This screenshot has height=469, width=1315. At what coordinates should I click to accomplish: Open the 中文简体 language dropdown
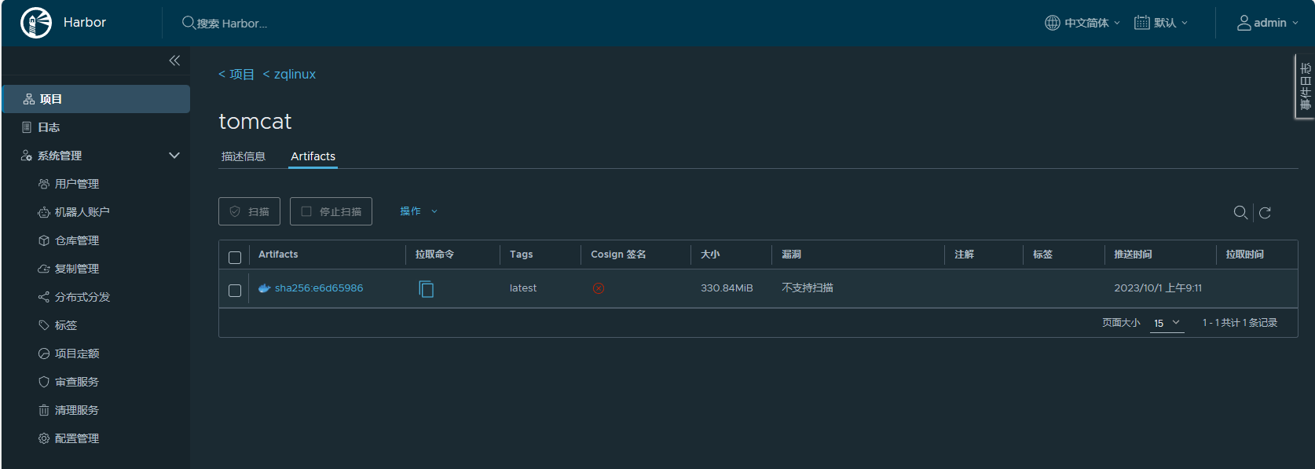pyautogui.click(x=1082, y=23)
